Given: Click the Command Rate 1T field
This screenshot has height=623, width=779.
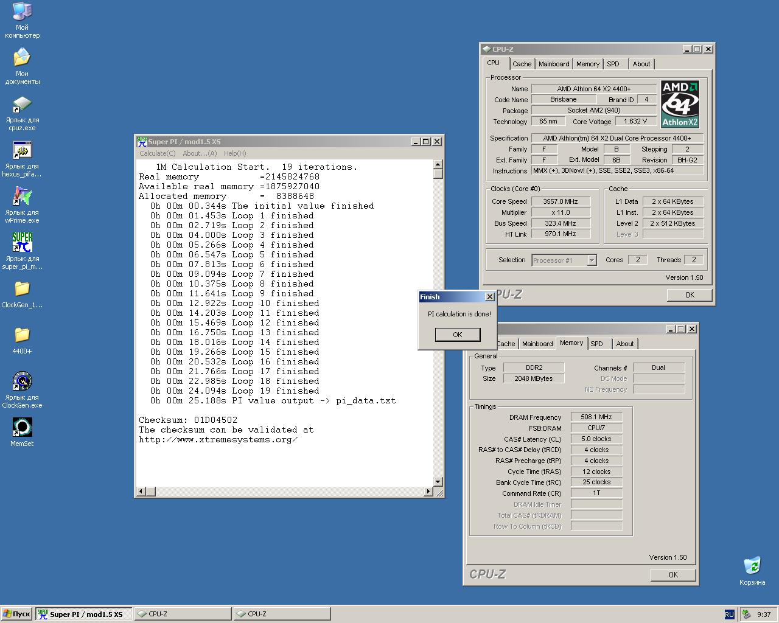Looking at the screenshot, I should (x=596, y=493).
